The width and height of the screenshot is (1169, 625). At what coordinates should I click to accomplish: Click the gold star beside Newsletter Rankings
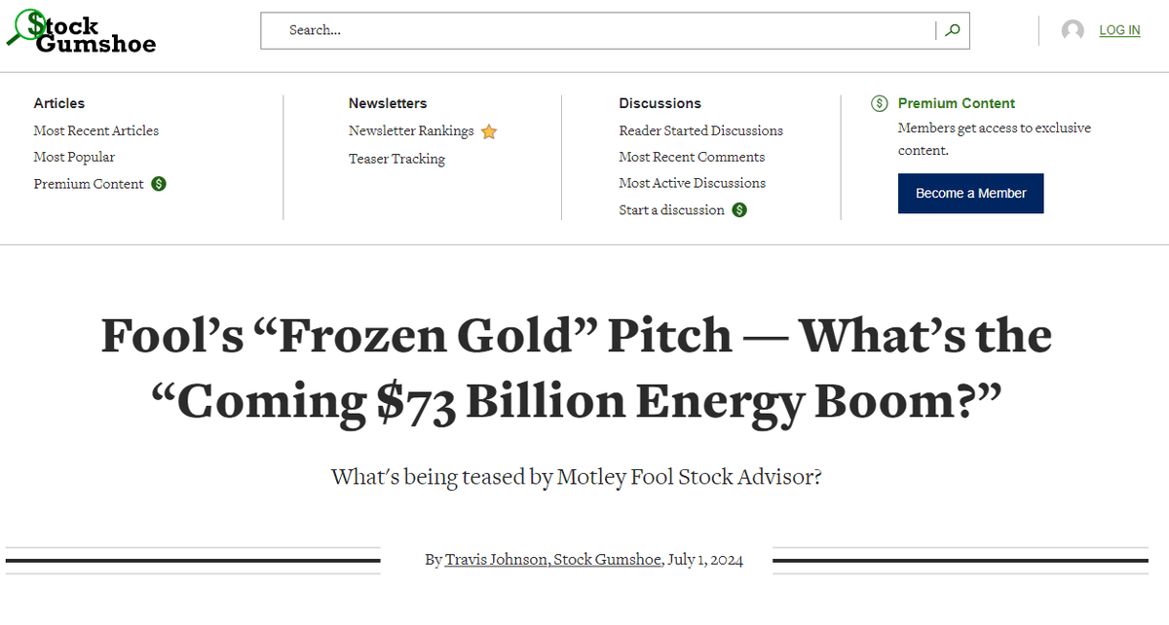coord(489,131)
